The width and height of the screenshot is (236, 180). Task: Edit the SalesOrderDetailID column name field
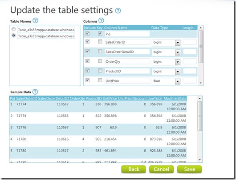pyautogui.click(x=127, y=52)
